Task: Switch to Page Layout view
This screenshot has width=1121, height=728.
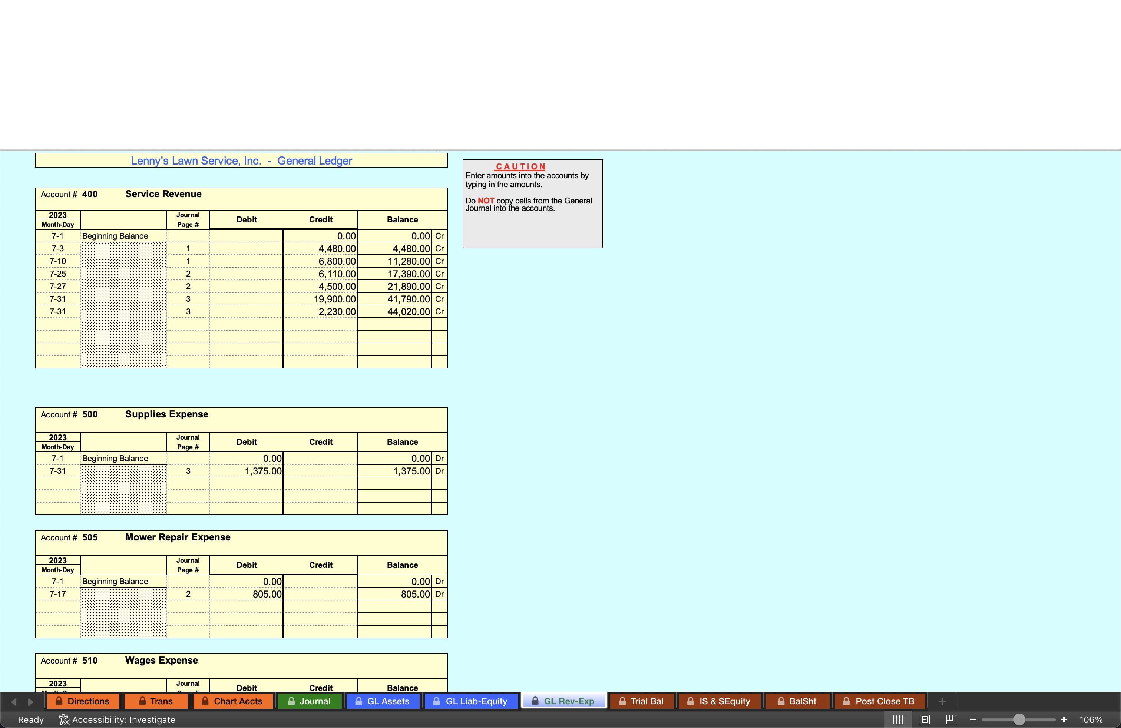Action: click(925, 719)
